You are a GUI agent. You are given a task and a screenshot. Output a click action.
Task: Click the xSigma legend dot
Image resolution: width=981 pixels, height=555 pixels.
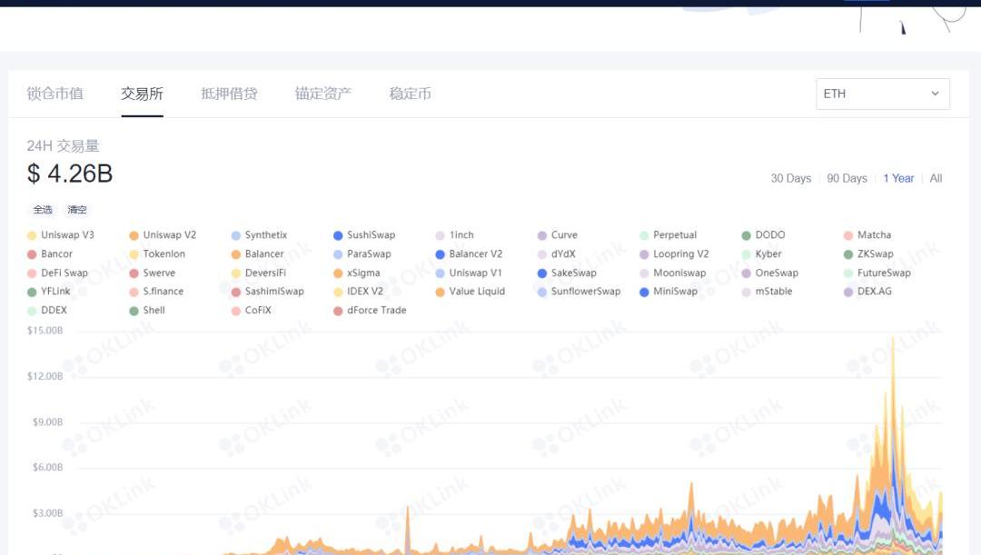(x=338, y=273)
